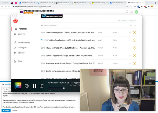
Task: Open more options for episode E544
Action: tap(130, 63)
